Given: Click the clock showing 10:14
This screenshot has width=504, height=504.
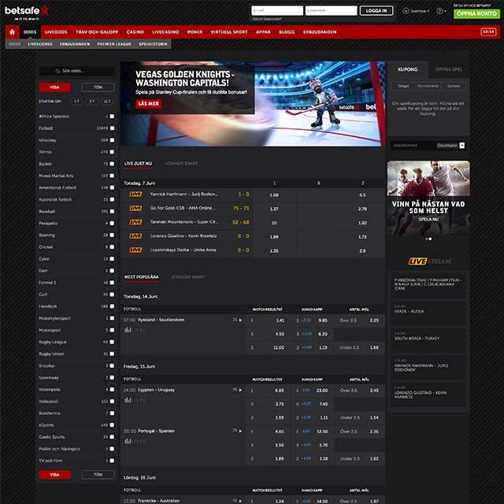Looking at the screenshot, I should 488,31.
